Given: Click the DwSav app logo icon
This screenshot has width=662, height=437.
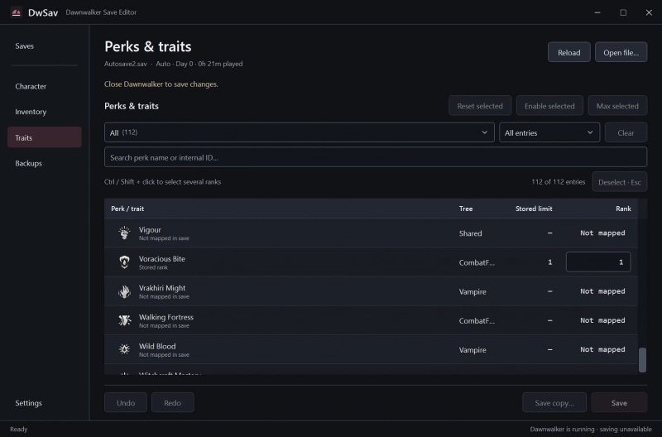Looking at the screenshot, I should click(x=16, y=12).
